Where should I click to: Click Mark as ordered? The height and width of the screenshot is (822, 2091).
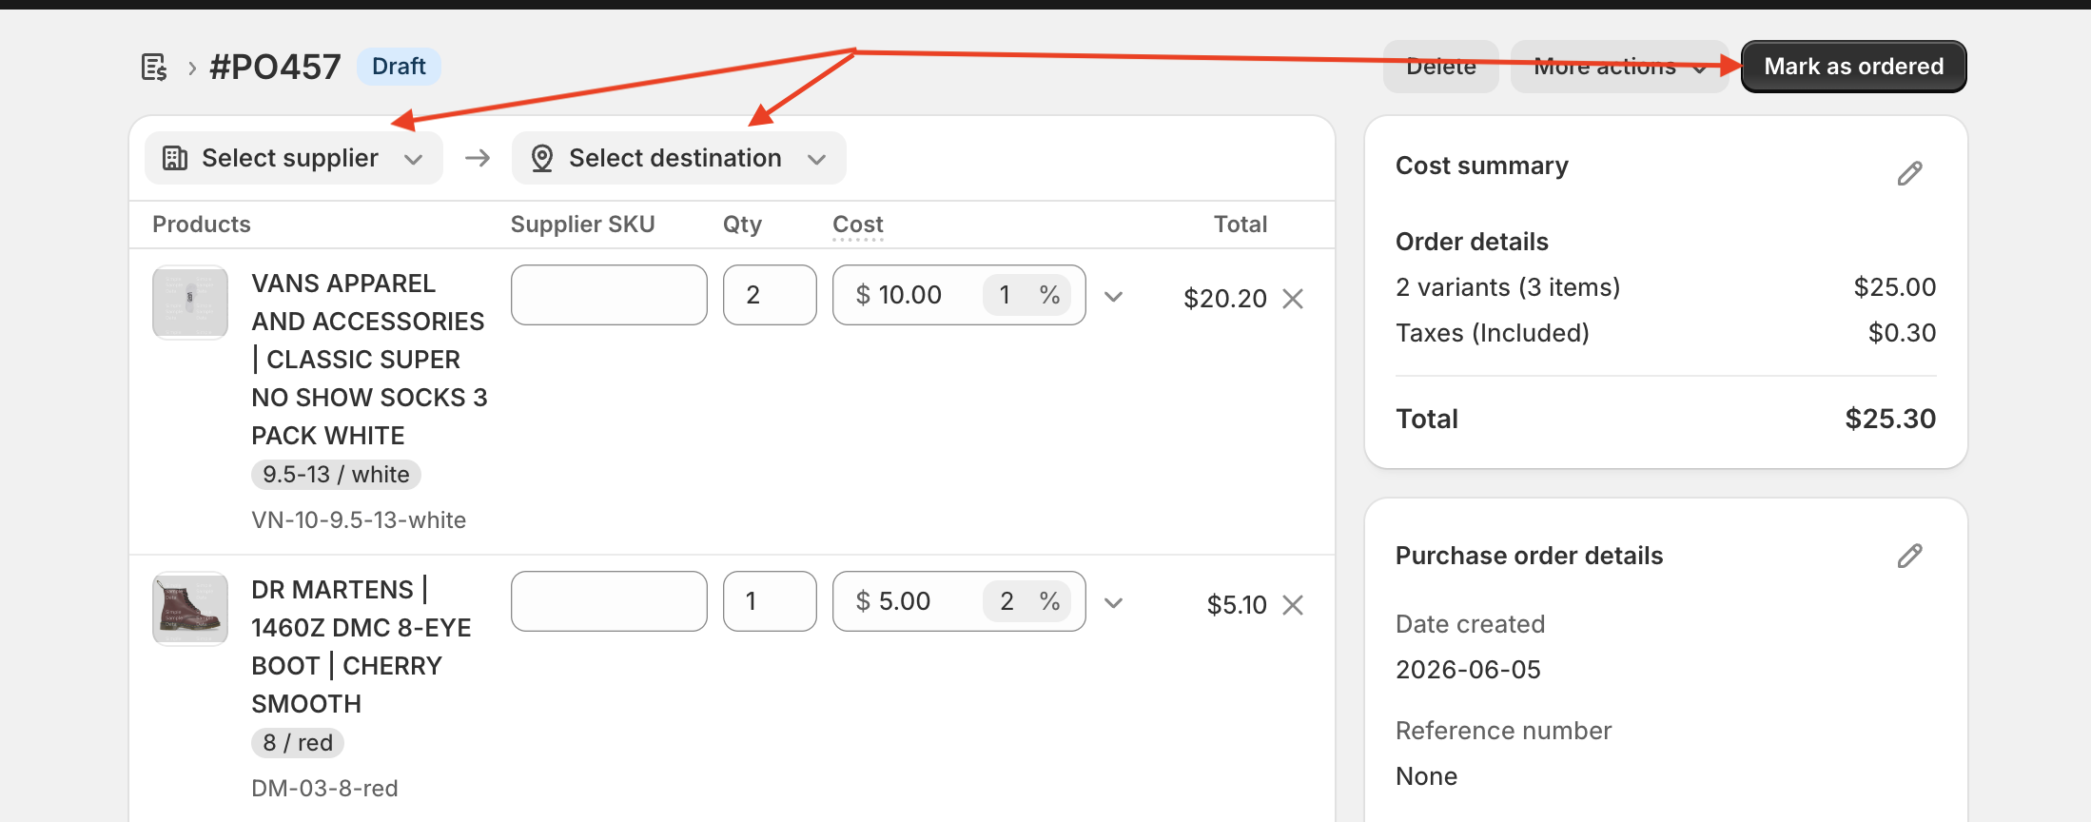point(1853,67)
